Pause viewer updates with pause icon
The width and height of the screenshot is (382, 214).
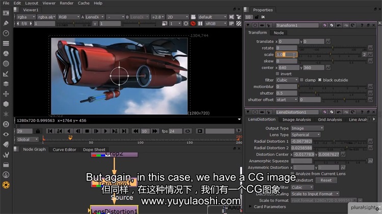pos(200,23)
